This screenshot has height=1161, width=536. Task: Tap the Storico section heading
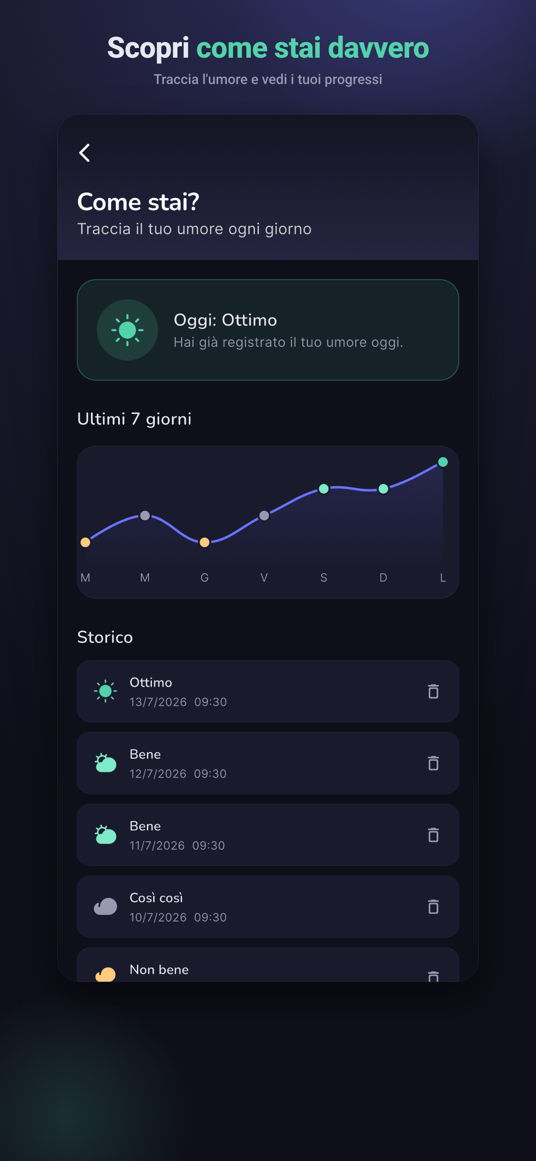(105, 637)
